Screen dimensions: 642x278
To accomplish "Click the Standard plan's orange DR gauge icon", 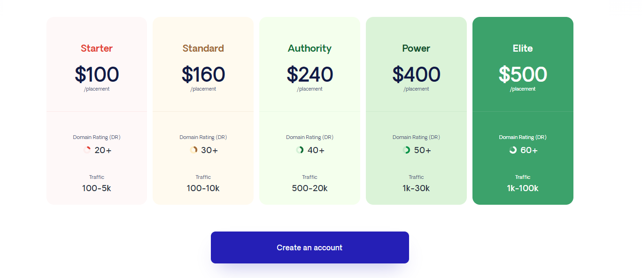I will (193, 150).
